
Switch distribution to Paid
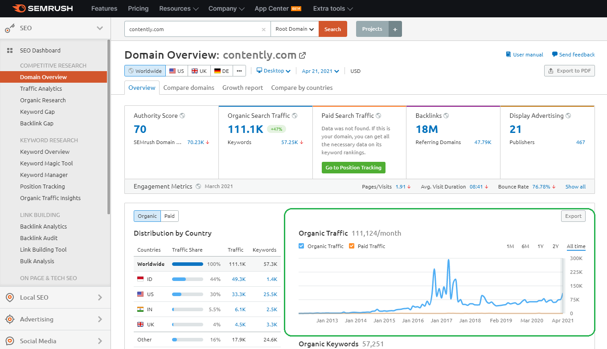tap(169, 216)
